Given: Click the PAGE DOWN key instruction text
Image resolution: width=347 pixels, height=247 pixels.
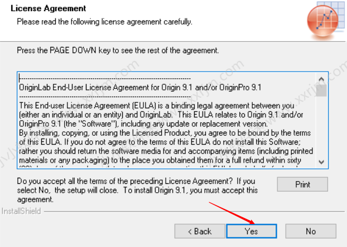Looking at the screenshot, I should point(118,50).
